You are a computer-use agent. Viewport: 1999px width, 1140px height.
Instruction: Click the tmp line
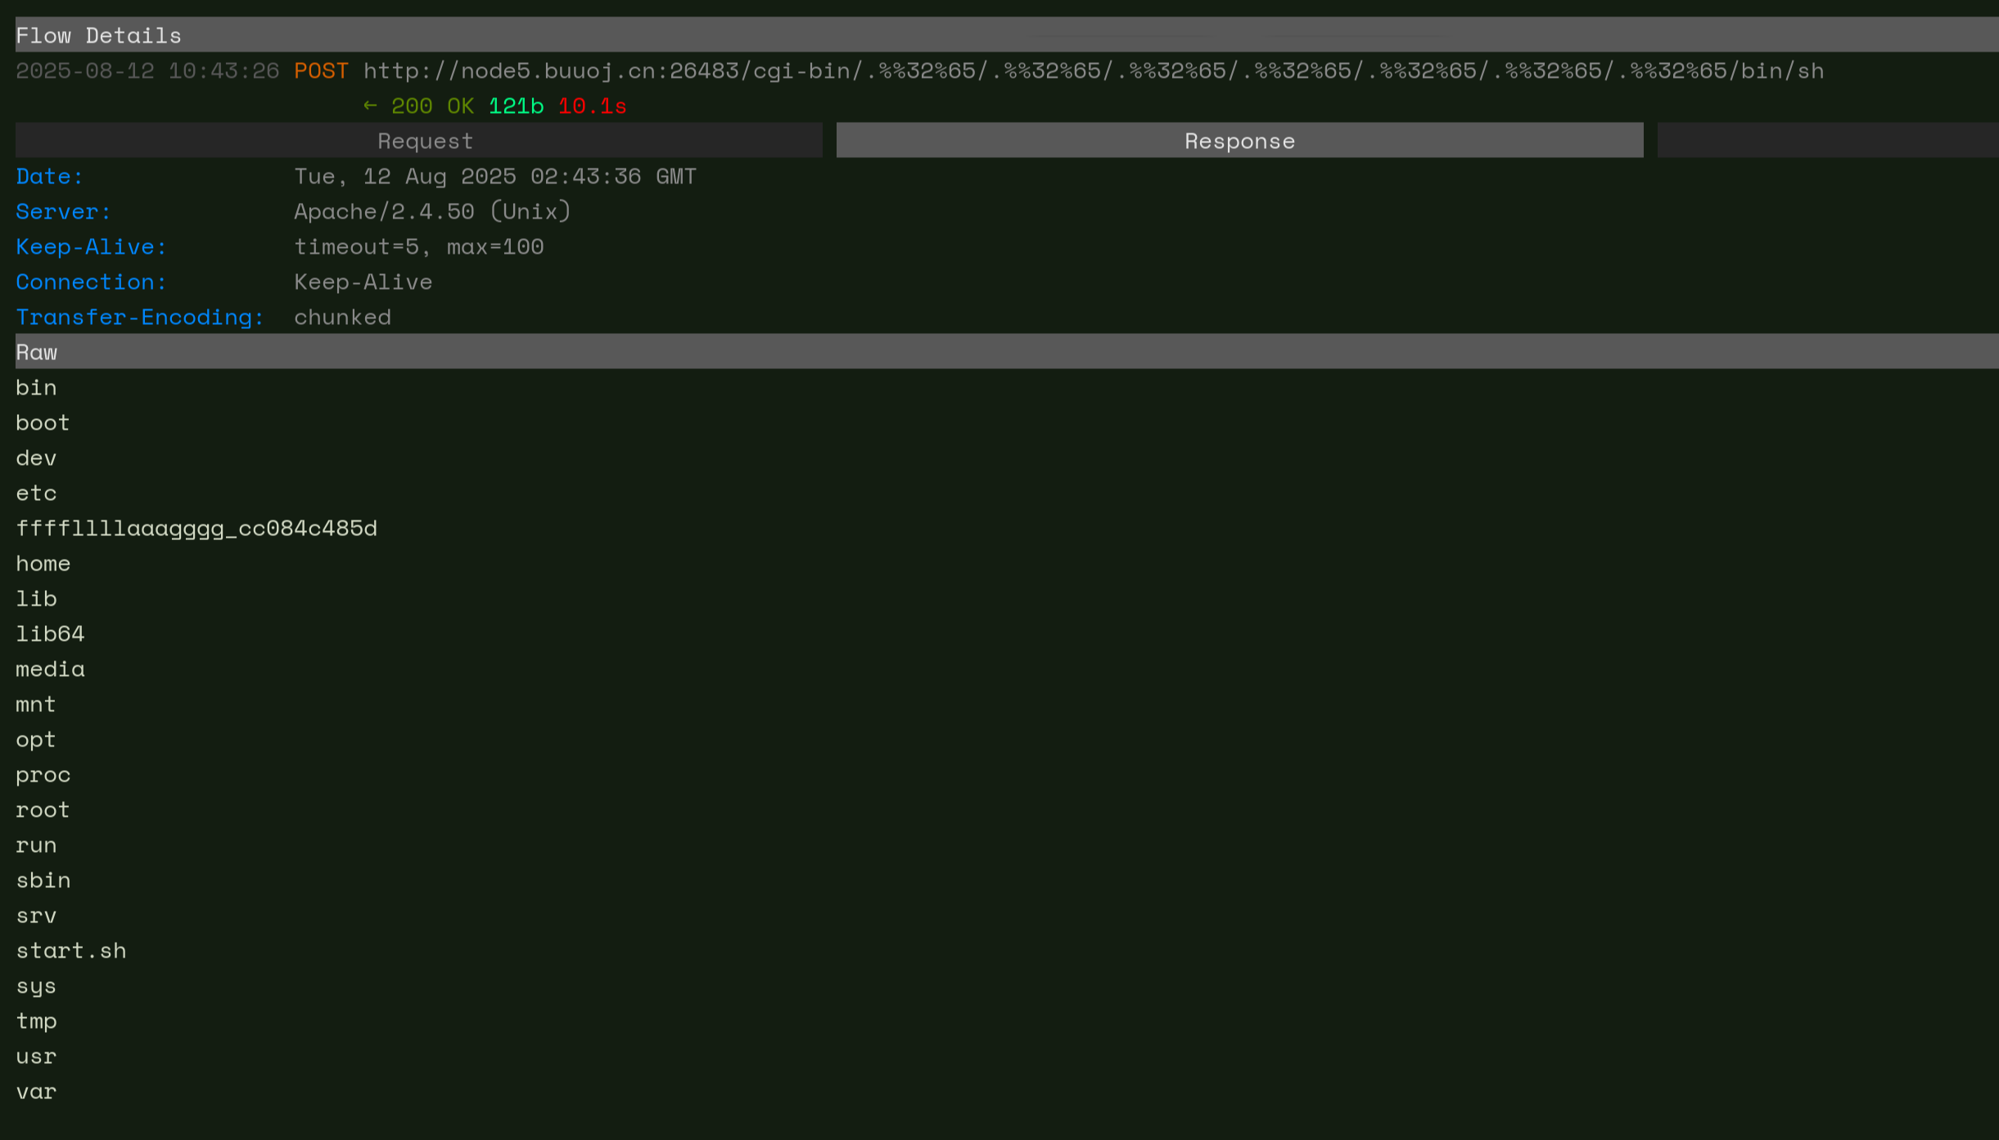(x=36, y=1022)
